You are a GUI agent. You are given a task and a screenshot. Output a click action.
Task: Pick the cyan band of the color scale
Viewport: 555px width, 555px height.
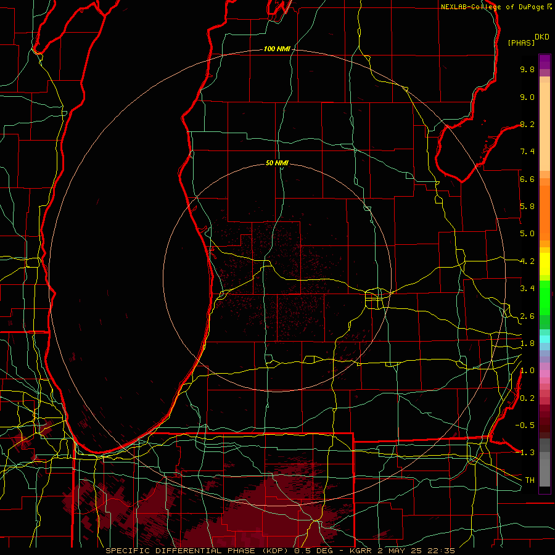[545, 339]
